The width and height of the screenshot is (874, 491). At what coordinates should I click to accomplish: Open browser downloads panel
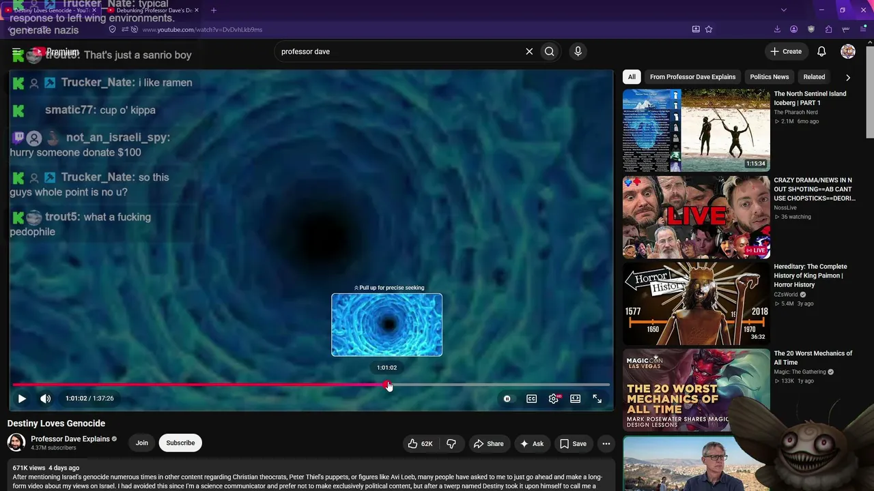(777, 29)
